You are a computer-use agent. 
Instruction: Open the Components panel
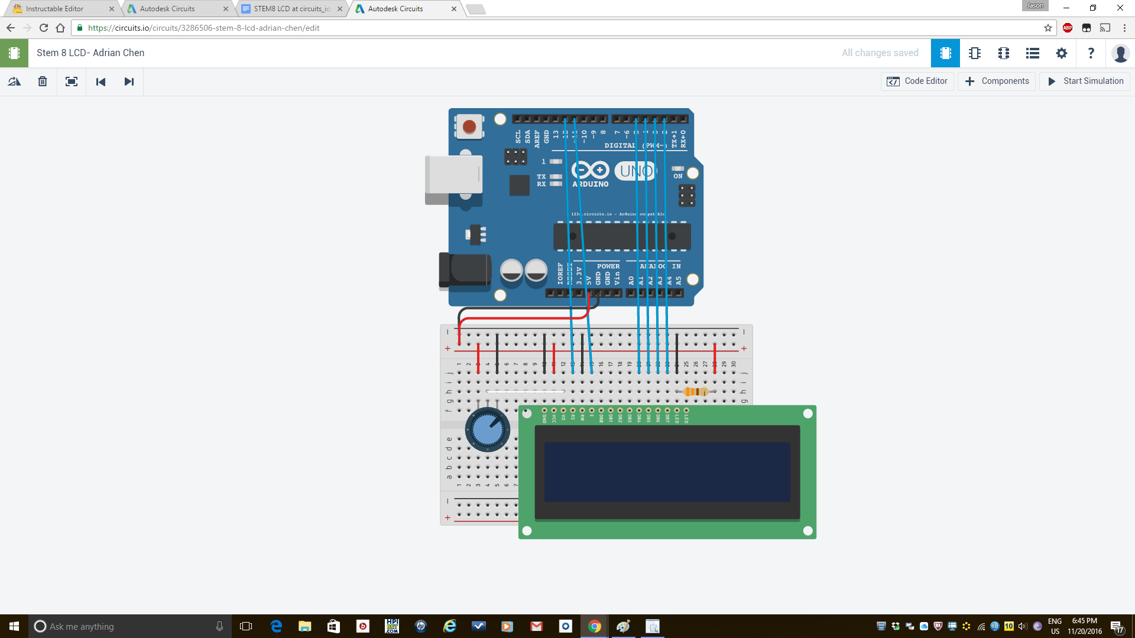click(x=997, y=81)
